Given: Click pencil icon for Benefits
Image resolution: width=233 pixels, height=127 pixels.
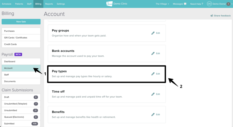Looking at the screenshot, I should 153,115.
